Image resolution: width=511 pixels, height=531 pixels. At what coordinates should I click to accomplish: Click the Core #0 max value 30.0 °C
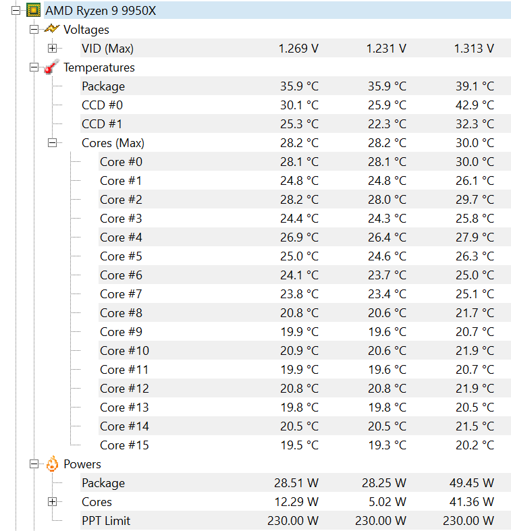coord(475,162)
